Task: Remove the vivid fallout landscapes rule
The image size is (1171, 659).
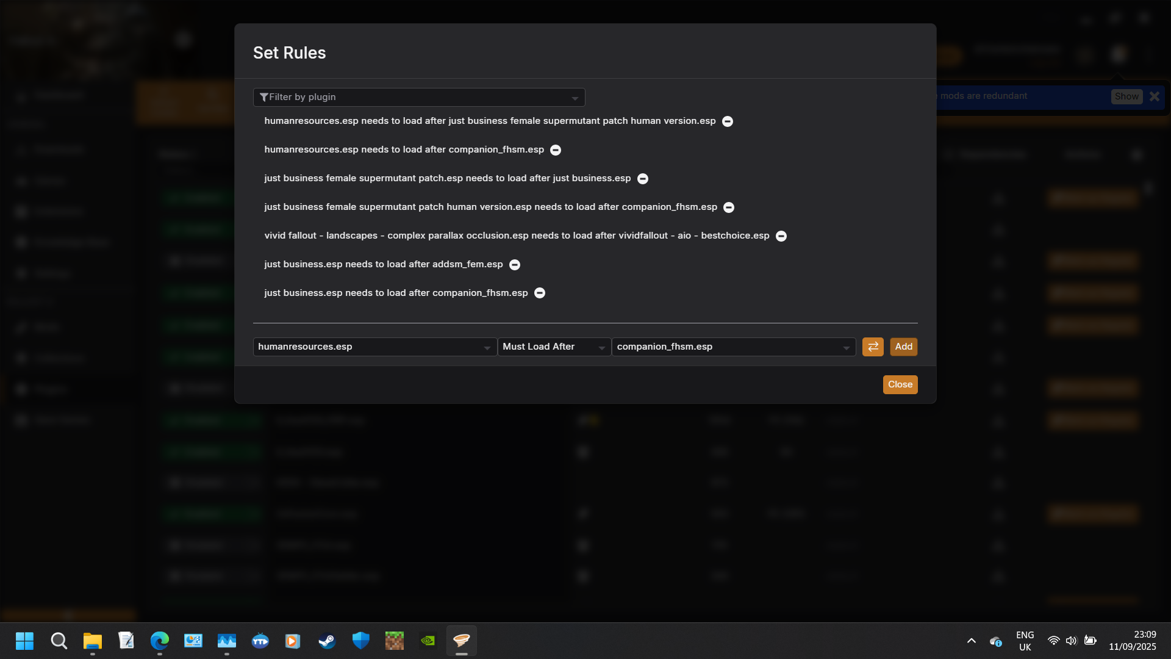Action: (781, 236)
